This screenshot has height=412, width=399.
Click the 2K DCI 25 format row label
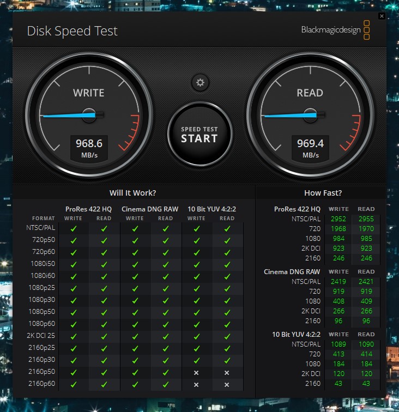[41, 336]
